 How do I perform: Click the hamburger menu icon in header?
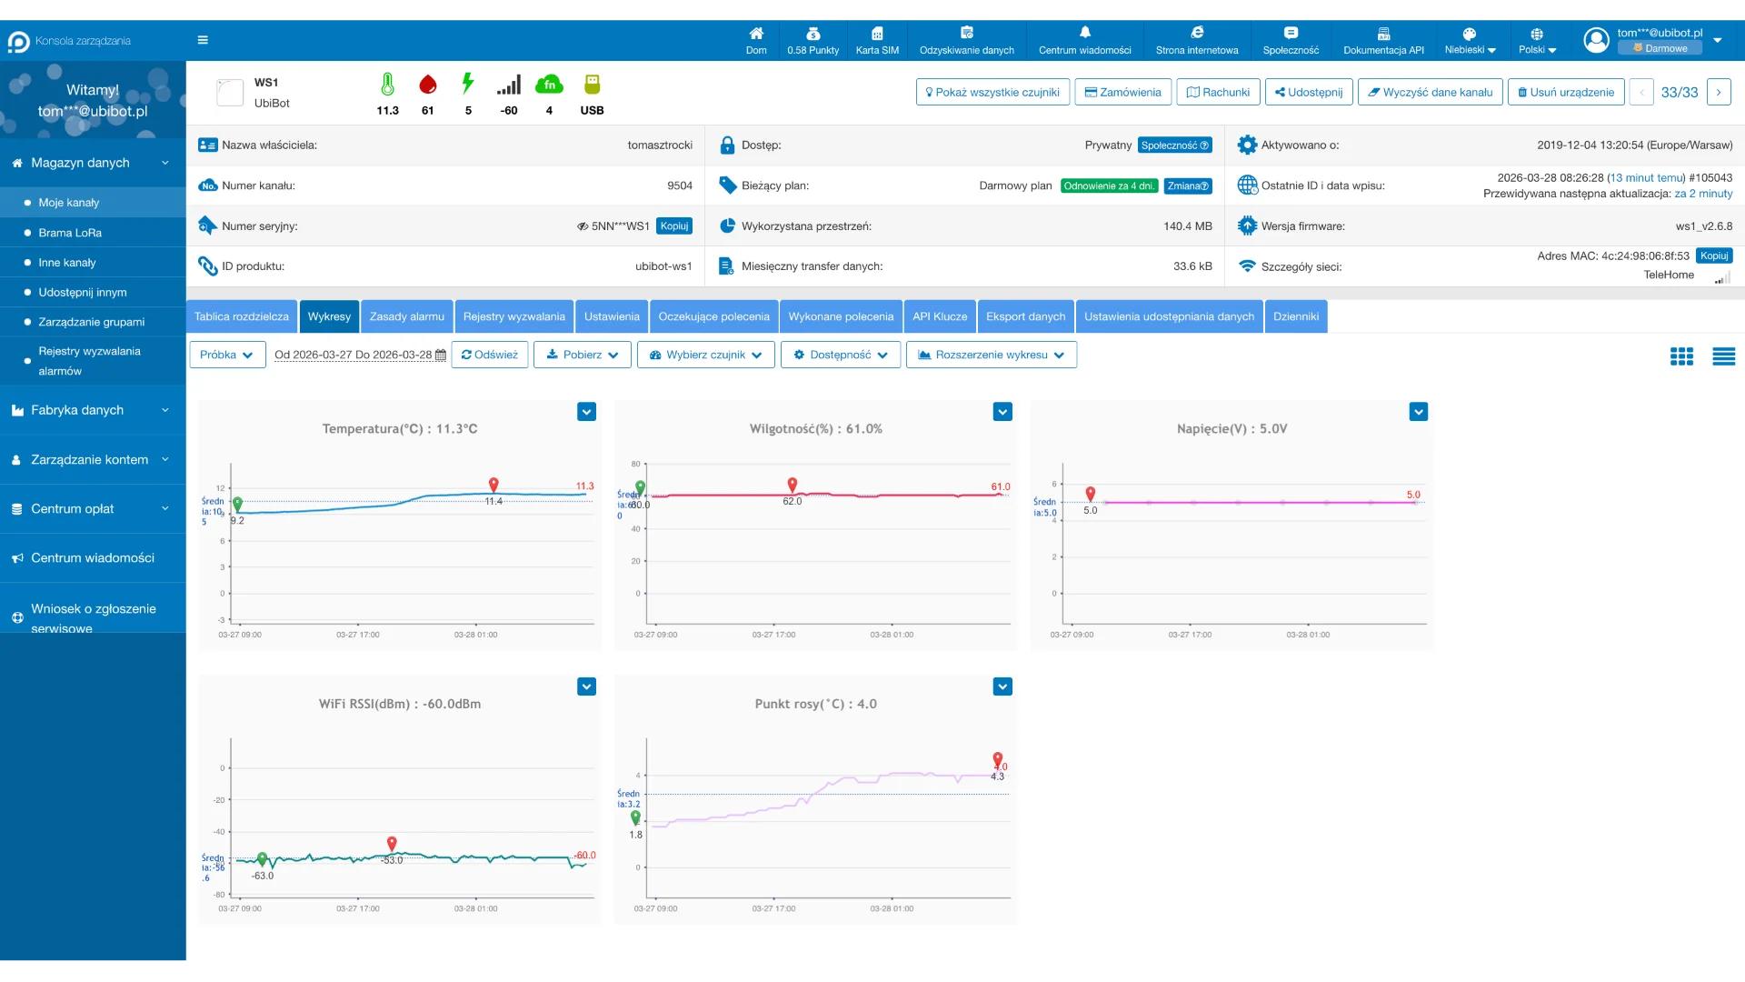point(203,40)
